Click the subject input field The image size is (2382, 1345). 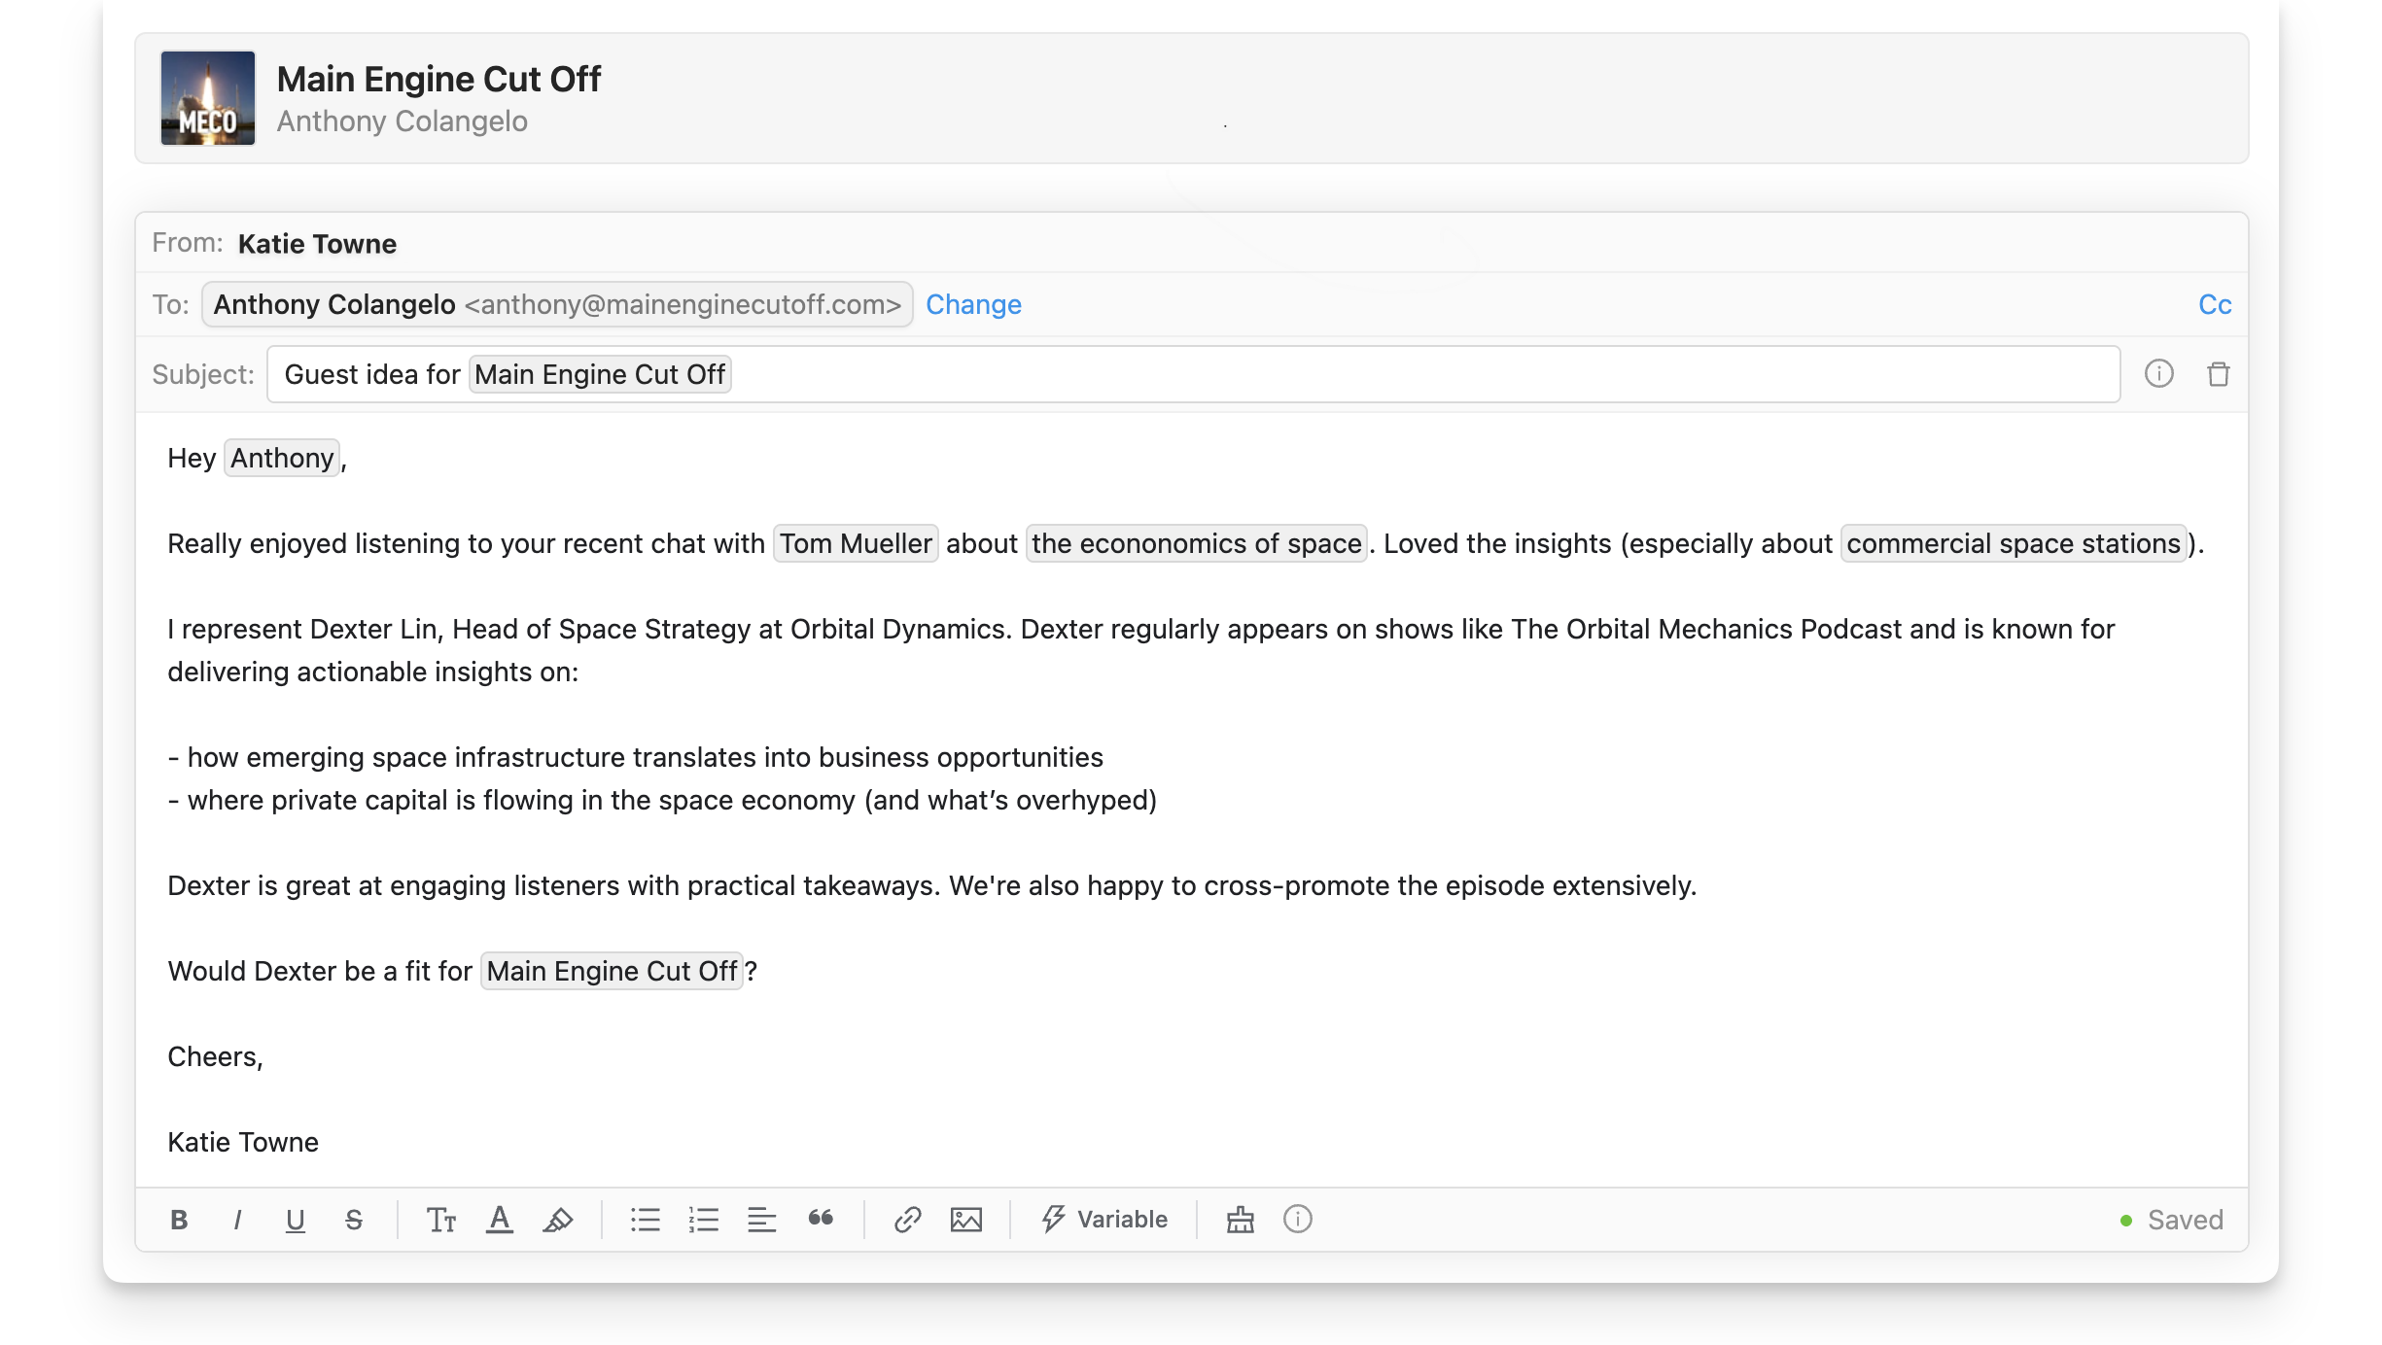[x=1193, y=374]
